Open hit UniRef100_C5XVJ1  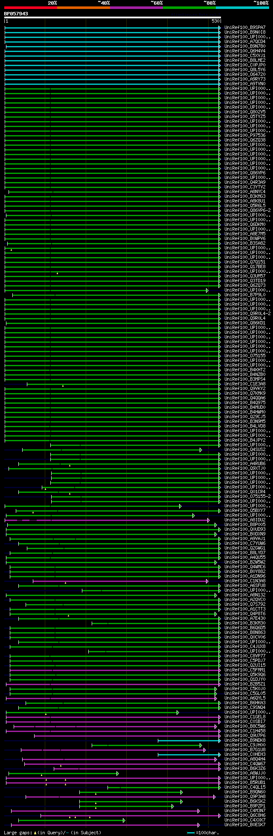(x=245, y=56)
